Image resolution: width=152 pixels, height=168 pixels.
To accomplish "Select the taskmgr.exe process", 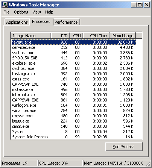I will click(74, 74).
